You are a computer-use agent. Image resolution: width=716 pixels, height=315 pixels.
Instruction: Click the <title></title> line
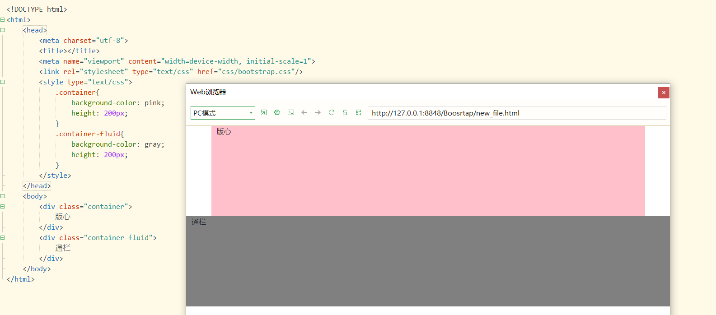click(69, 51)
